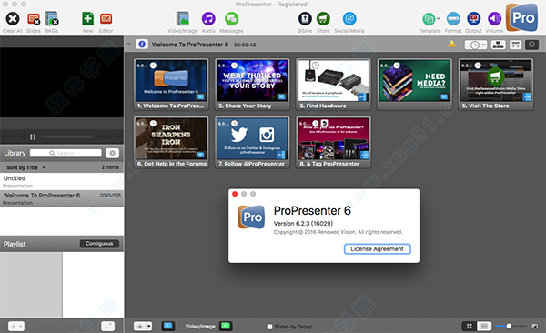
Task: Click the green image icon in bottom bar
Action: pyautogui.click(x=226, y=326)
